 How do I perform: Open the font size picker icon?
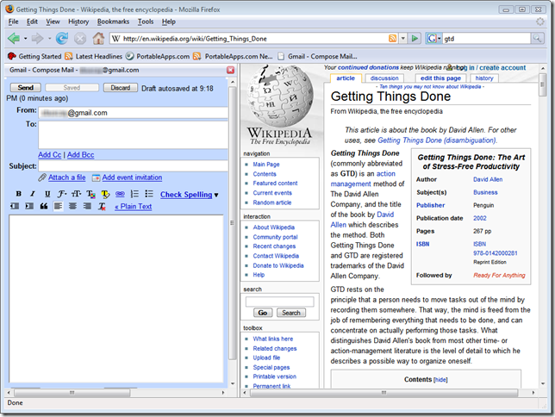[77, 194]
